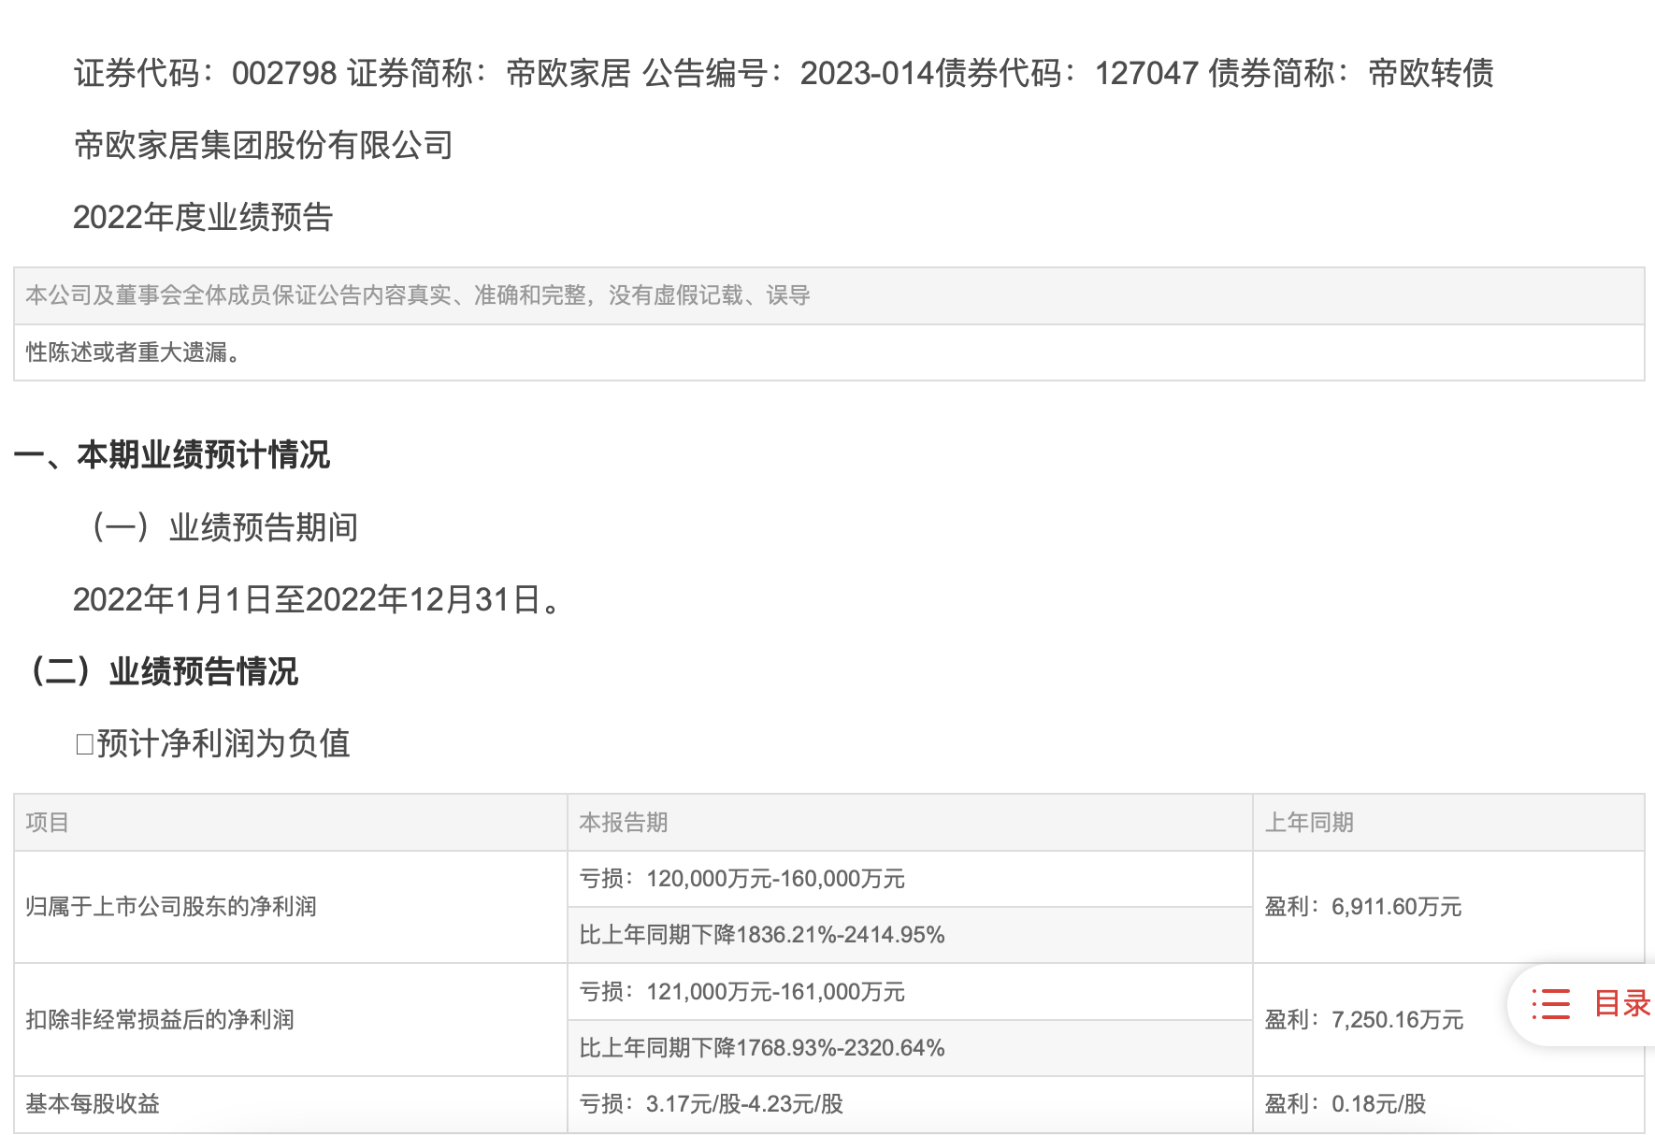Click cell 盈利：0.18元/股

(1448, 1104)
